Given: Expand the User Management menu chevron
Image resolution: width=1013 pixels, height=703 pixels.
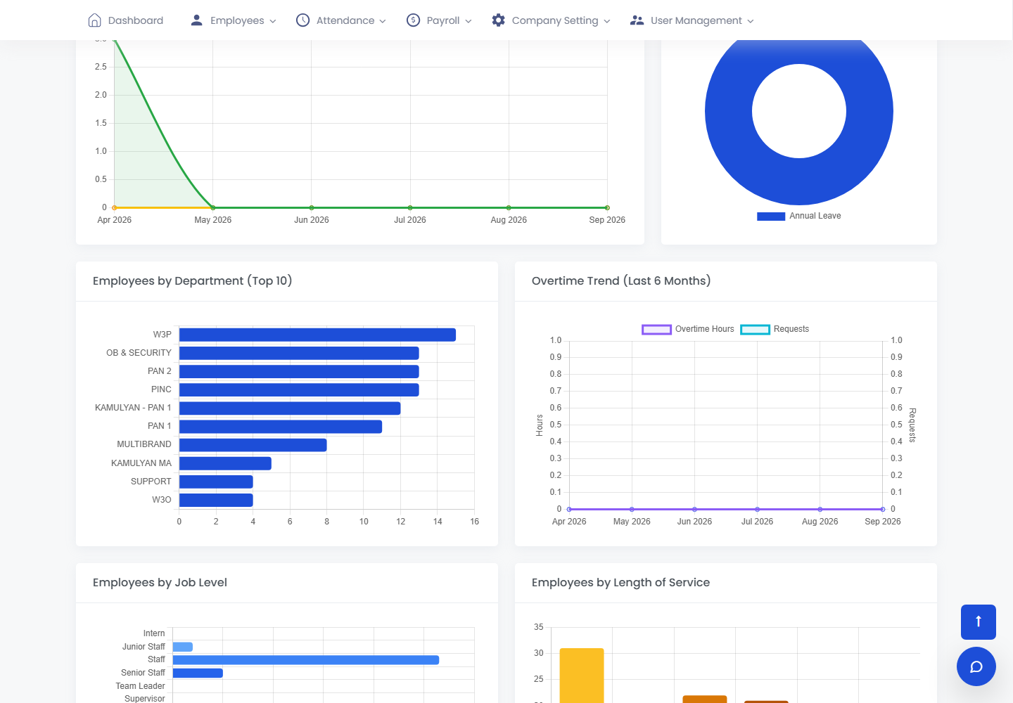Looking at the screenshot, I should [x=751, y=21].
